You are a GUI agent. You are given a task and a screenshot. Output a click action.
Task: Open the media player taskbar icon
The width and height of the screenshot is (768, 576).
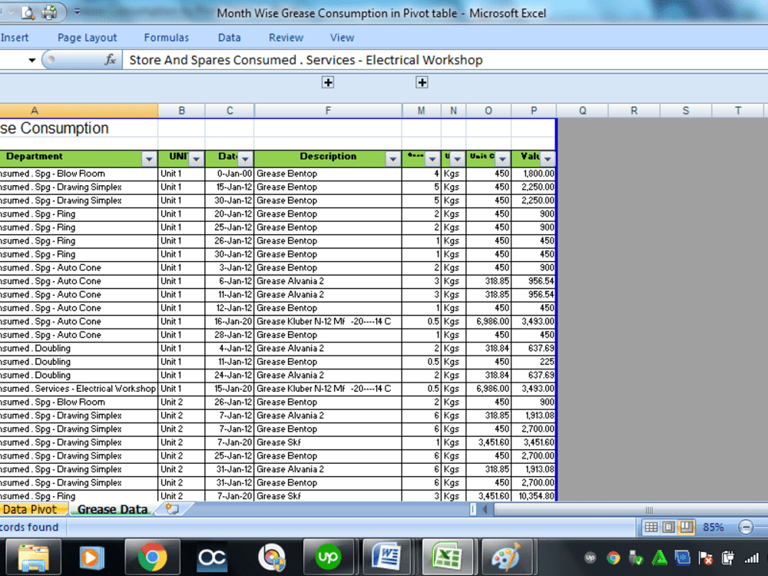pos(91,558)
